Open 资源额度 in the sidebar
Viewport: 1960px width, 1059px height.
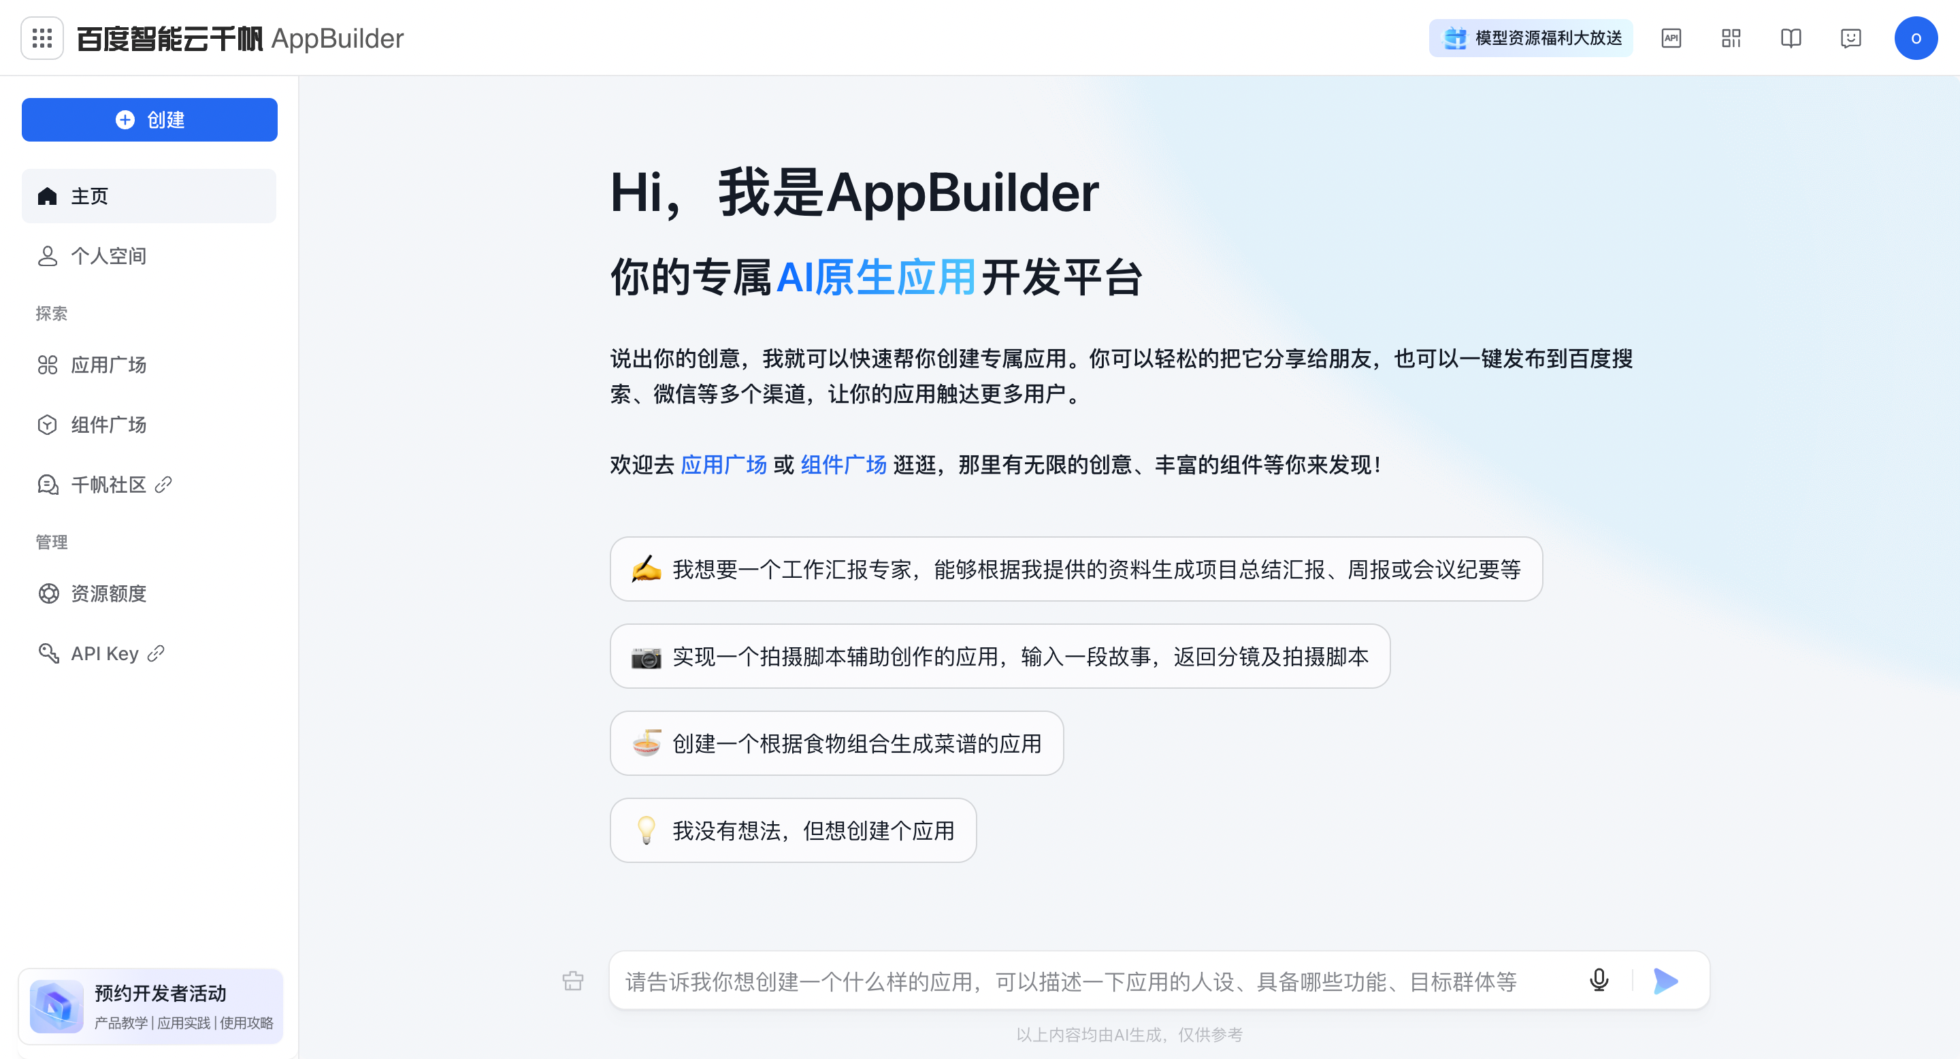(149, 593)
